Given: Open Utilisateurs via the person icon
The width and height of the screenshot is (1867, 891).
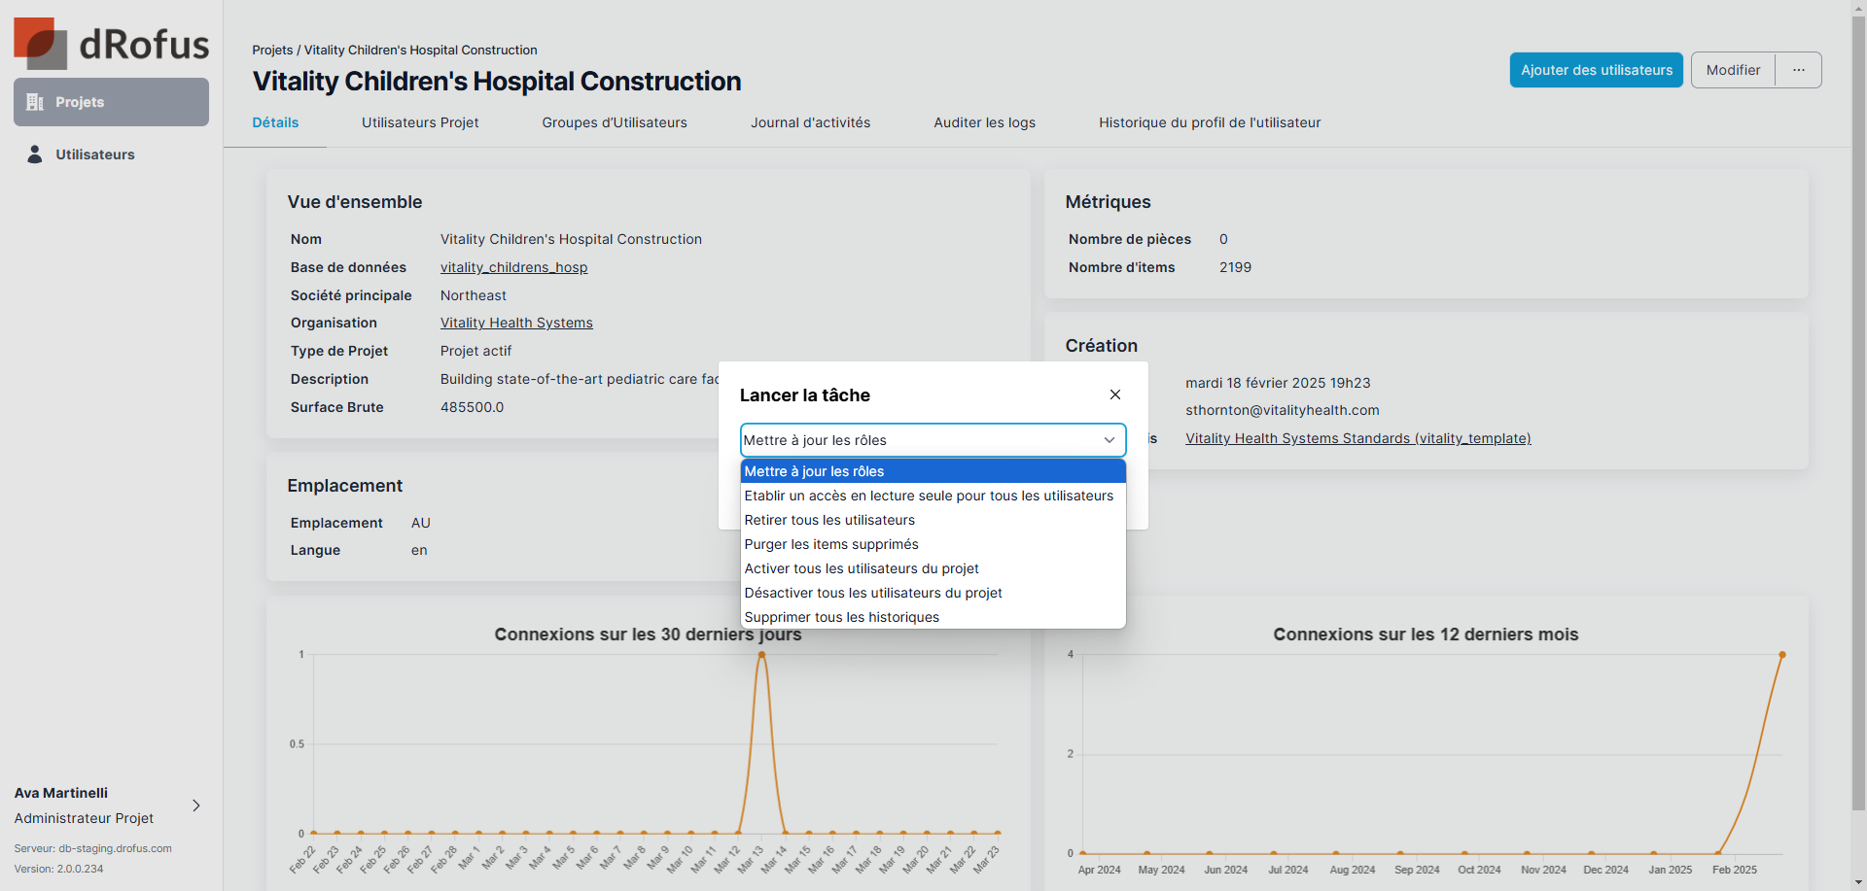Looking at the screenshot, I should 35,154.
